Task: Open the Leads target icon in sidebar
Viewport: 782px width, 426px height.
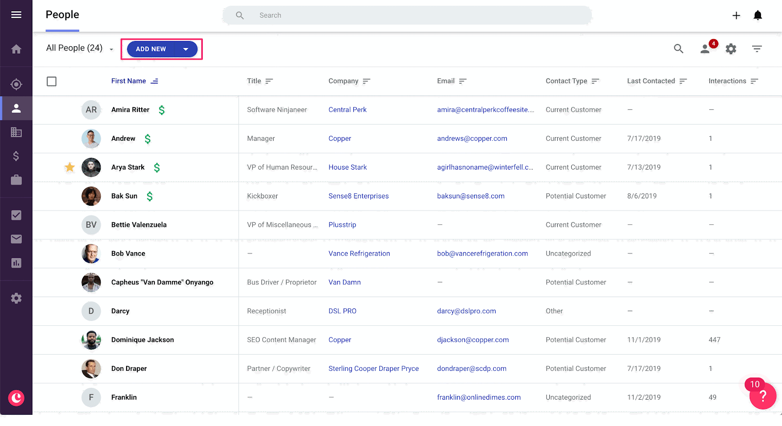Action: click(16, 85)
